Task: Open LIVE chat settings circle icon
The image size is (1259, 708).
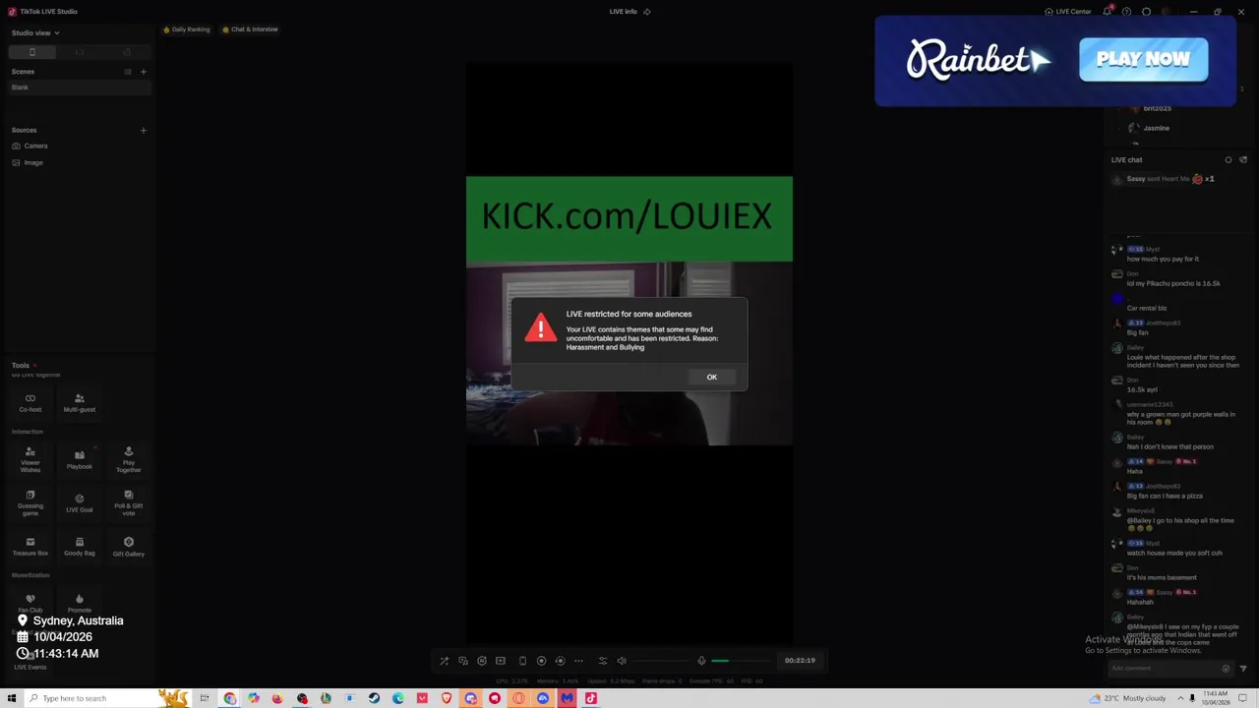Action: (1229, 159)
